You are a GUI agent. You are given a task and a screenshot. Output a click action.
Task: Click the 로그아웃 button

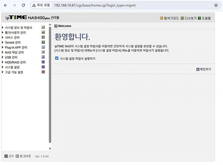[23, 156]
